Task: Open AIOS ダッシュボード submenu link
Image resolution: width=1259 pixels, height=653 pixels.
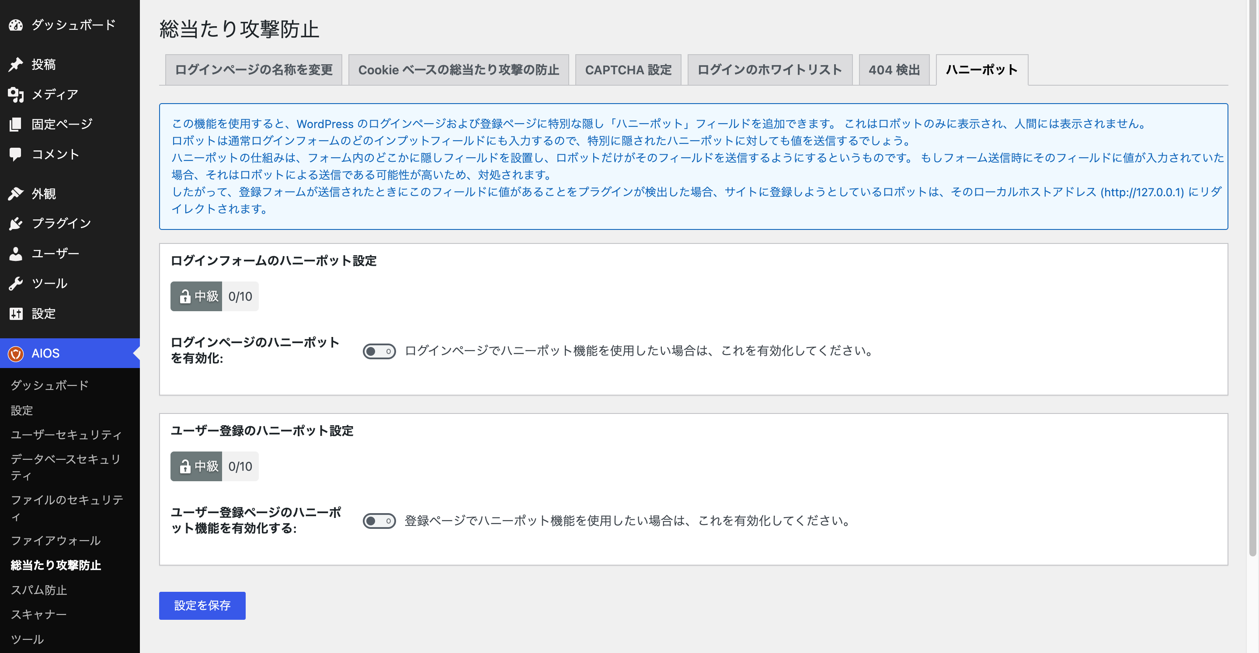Action: click(x=49, y=385)
